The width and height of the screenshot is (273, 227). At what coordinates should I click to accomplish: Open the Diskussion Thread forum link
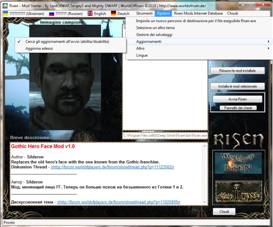pos(112,167)
